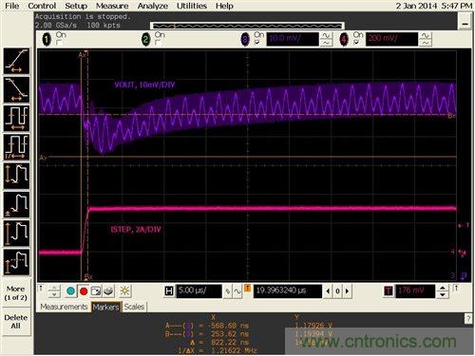
Task: Select the rise time measurement icon
Action: click(x=17, y=61)
